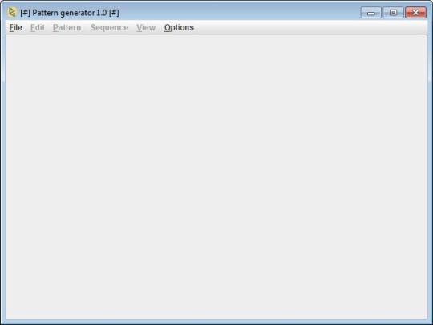Viewport: 433px width, 325px height.
Task: Click the bottom-left window resize corner
Action: [2, 322]
